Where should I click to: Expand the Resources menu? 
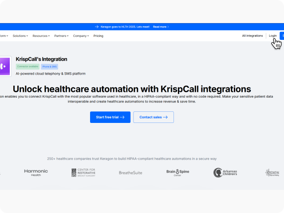pos(41,36)
